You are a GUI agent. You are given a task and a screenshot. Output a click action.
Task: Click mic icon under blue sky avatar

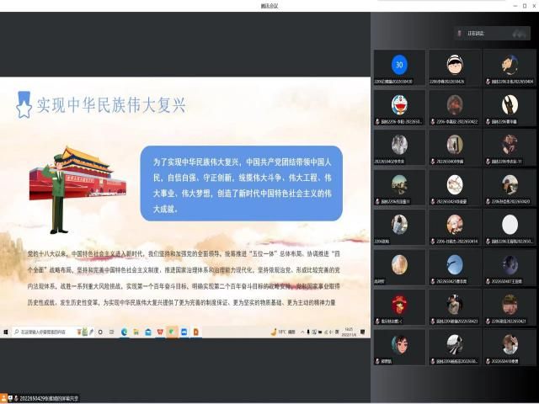pyautogui.click(x=433, y=281)
